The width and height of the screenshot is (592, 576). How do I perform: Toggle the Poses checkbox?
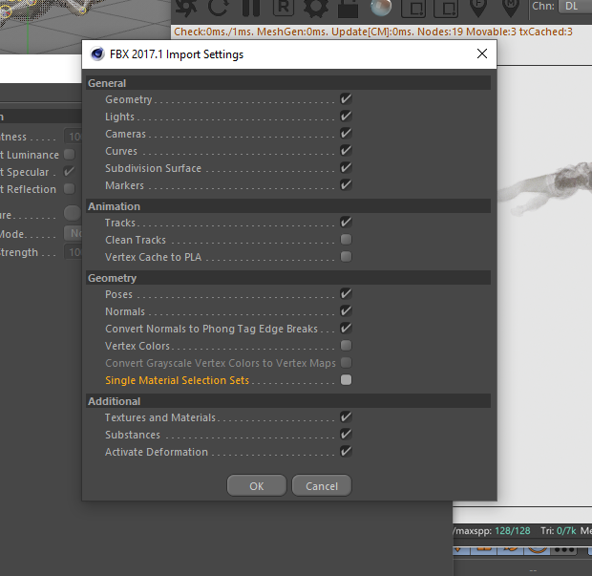[x=346, y=293]
